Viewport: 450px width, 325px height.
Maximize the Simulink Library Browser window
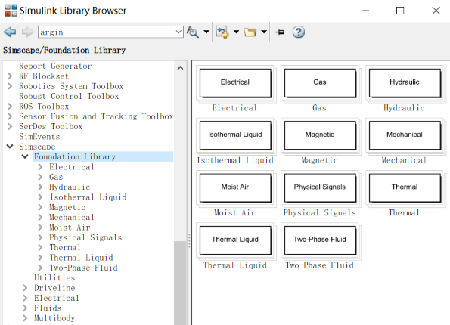pyautogui.click(x=400, y=11)
